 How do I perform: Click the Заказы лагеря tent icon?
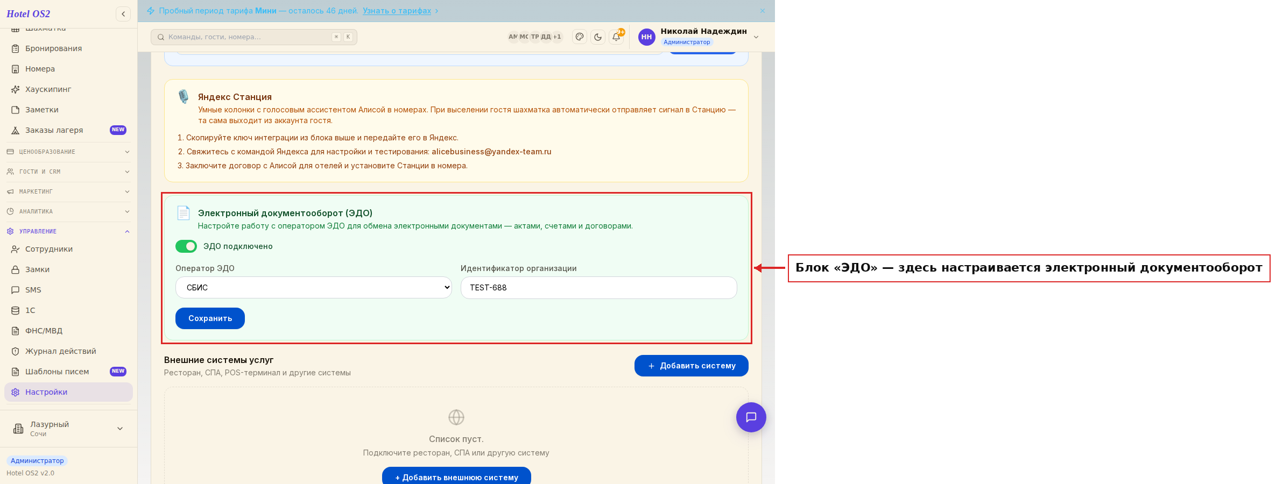(x=16, y=130)
